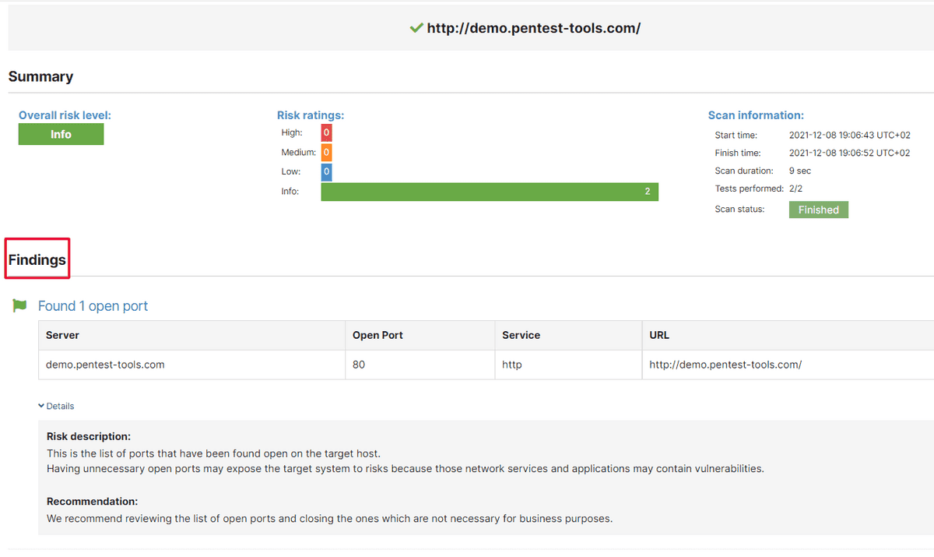934x557 pixels.
Task: Click the Risk ratings heading
Action: click(311, 115)
